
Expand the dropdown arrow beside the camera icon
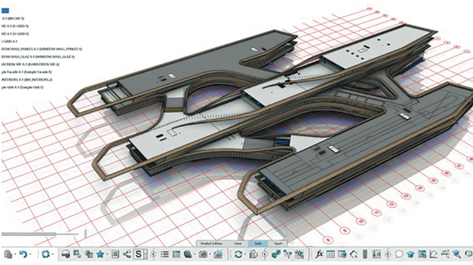point(210,254)
